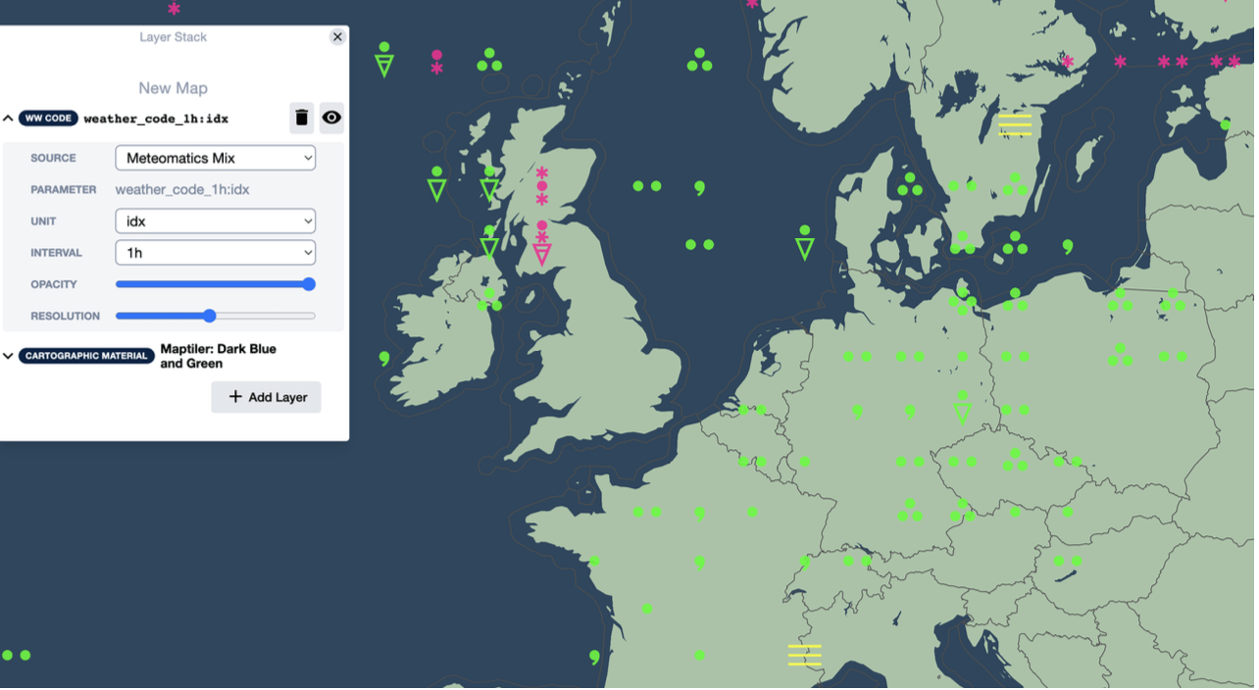Screen dimensions: 1259x690
Task: Expand the Cartographic Material layer section
Action: pyautogui.click(x=9, y=357)
